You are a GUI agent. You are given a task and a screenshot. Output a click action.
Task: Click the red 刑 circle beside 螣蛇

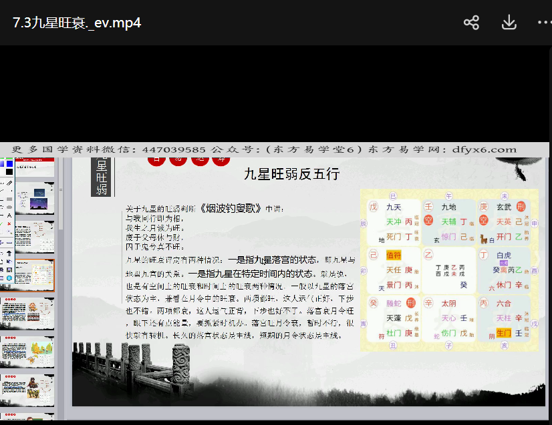click(411, 303)
